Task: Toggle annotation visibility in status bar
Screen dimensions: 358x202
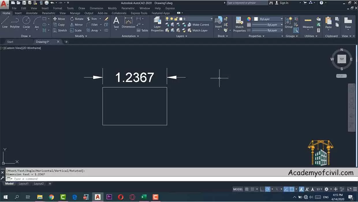Action: [301, 189]
